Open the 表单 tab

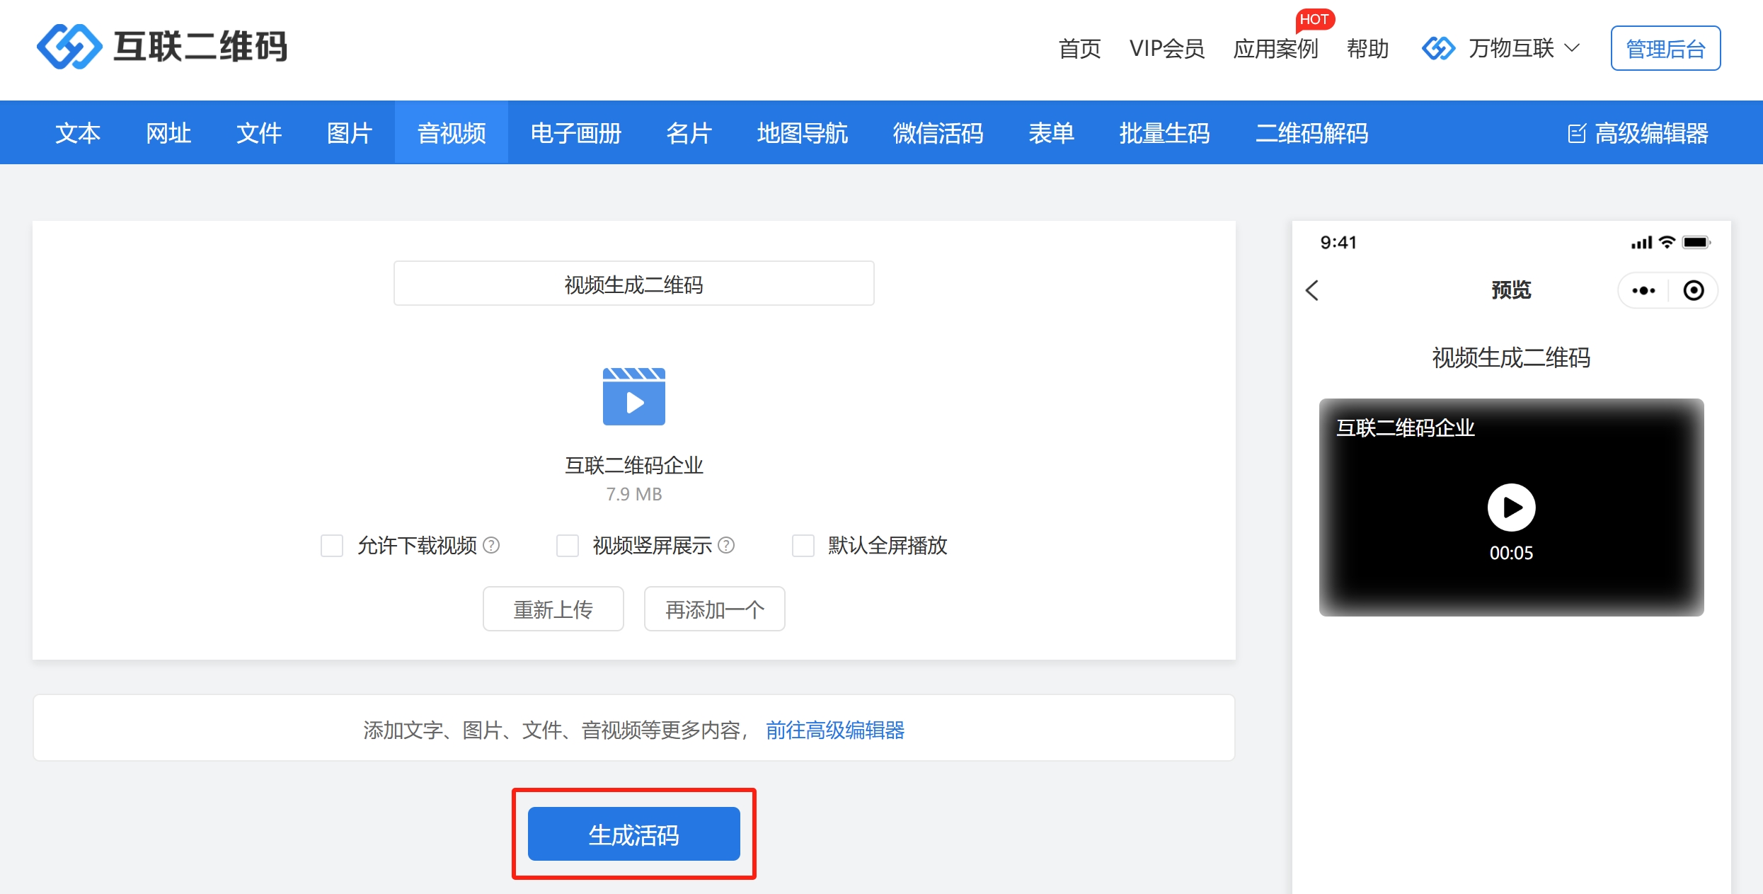coord(1052,133)
